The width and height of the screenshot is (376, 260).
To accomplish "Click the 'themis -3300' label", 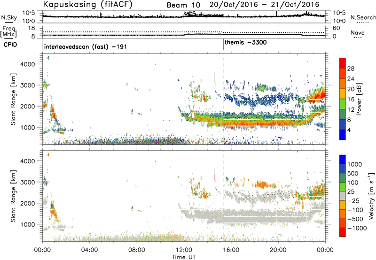I will [x=245, y=43].
